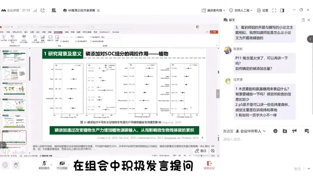Click the red 结束会议 button
This screenshot has width=313, height=177.
point(209,165)
